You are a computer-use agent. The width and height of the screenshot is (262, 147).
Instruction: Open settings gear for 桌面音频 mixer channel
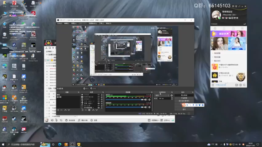click(149, 107)
